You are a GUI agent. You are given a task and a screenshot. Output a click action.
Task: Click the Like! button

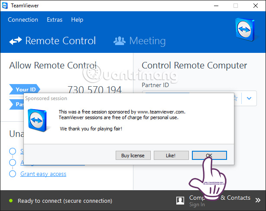pos(171,156)
